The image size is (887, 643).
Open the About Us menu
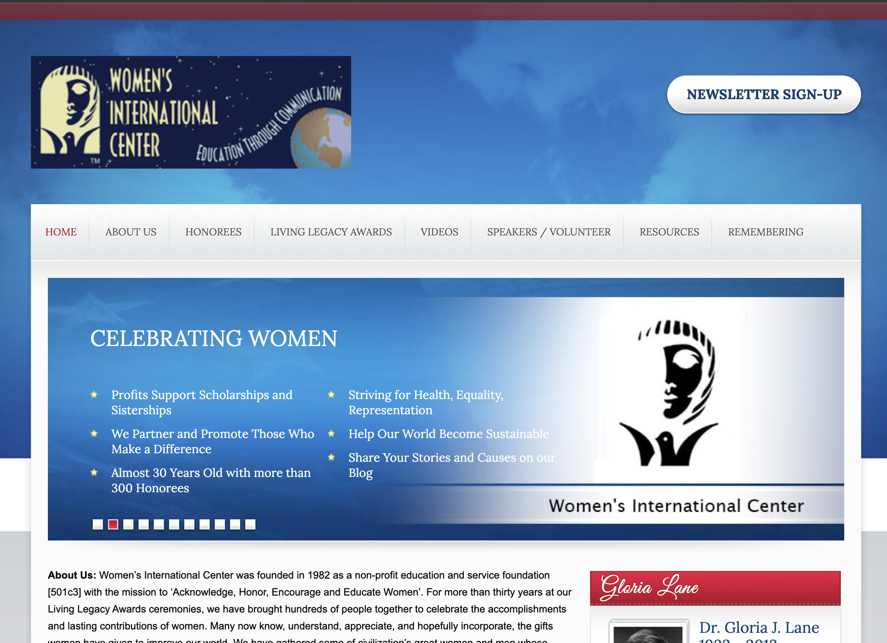click(x=131, y=232)
